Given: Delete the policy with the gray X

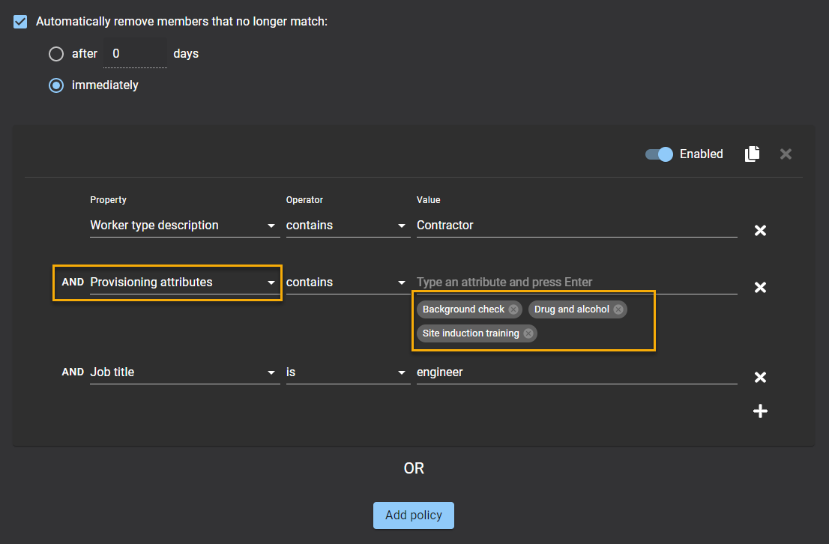Looking at the screenshot, I should click(x=786, y=154).
